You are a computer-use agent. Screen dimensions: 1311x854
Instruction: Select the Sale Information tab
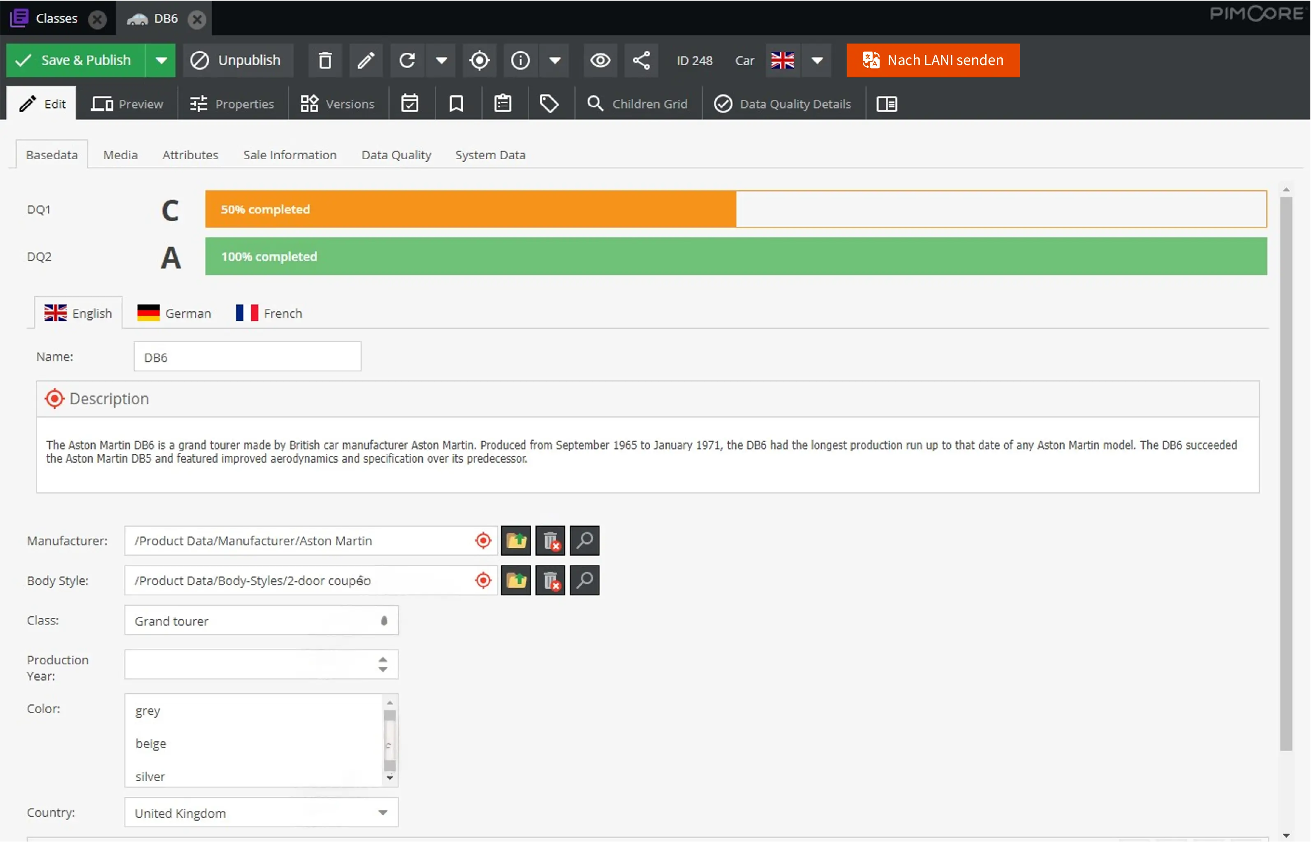tap(290, 155)
